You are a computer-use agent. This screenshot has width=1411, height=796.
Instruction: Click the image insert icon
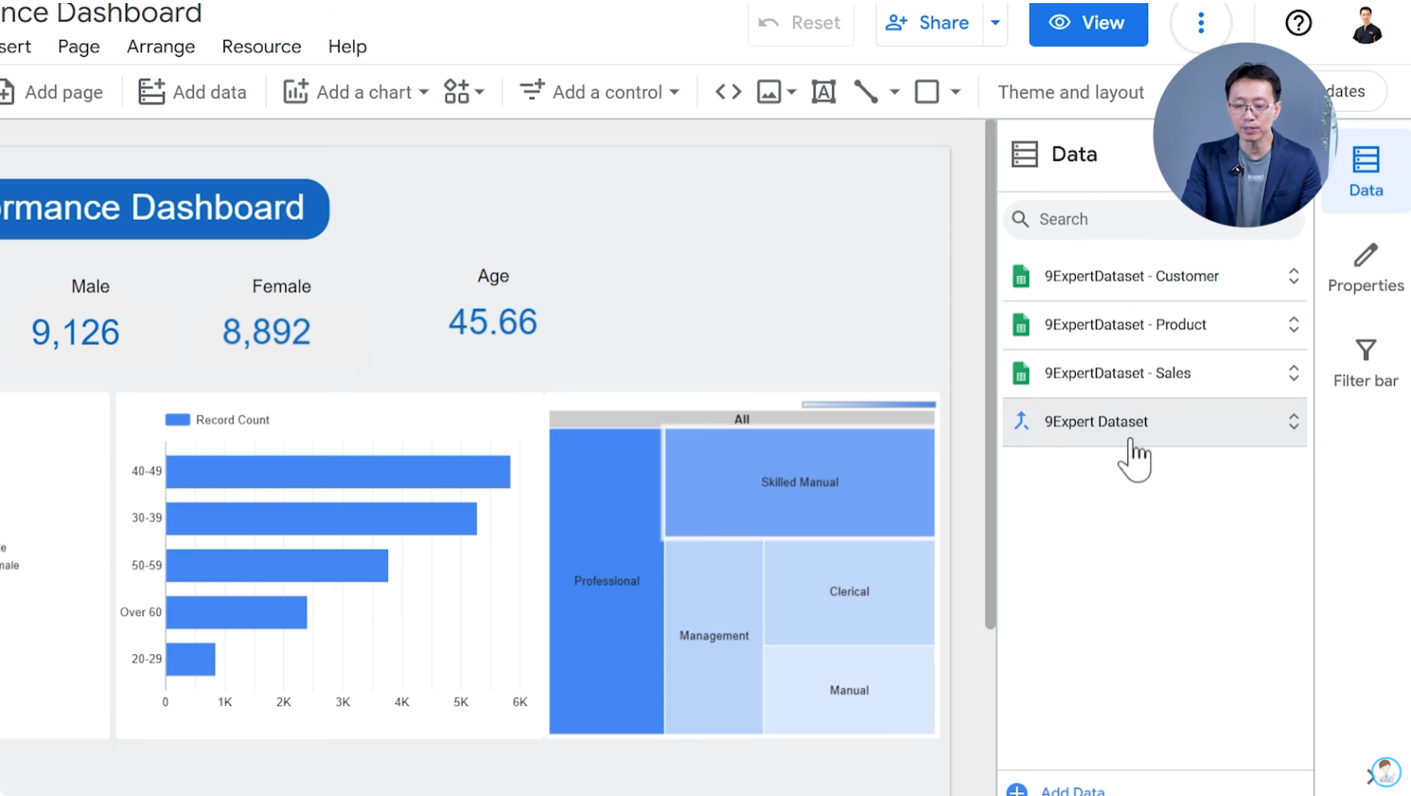(769, 92)
